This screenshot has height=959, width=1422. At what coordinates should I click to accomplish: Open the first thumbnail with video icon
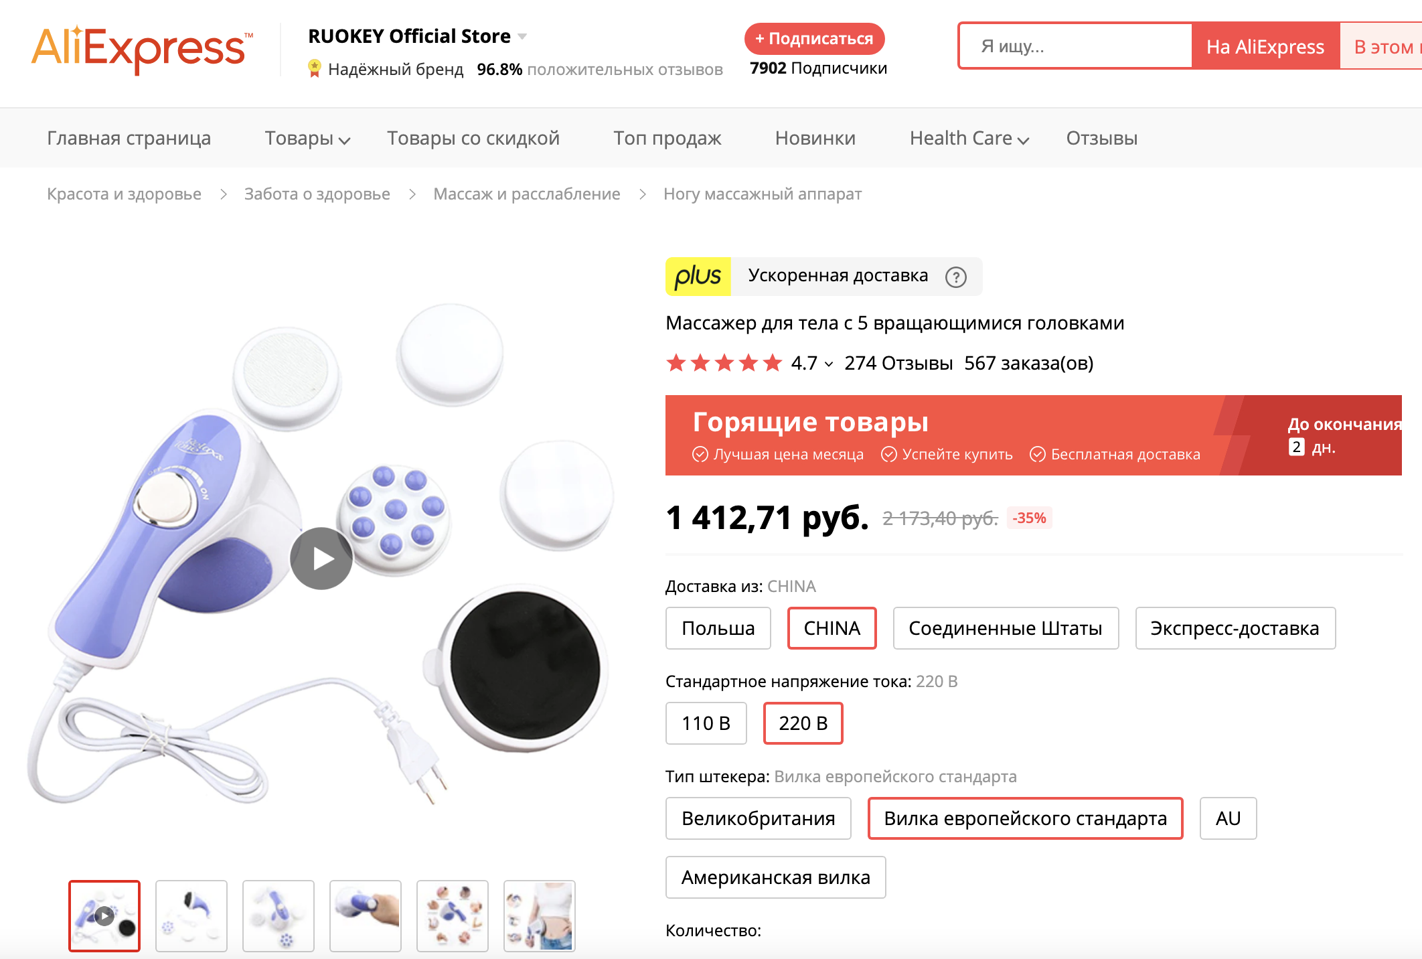click(x=104, y=915)
